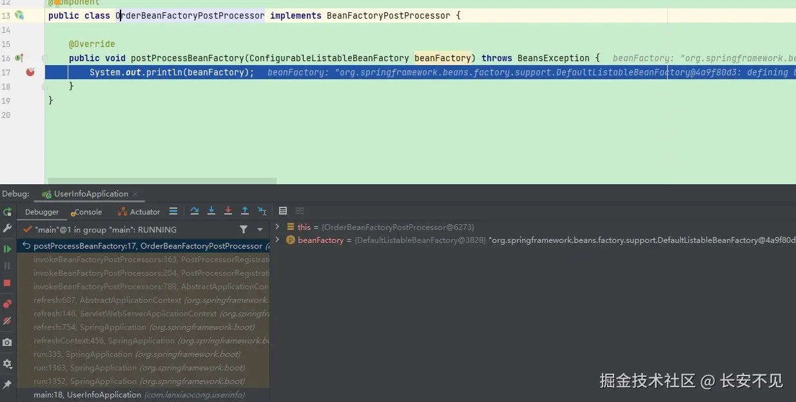Rerun UserInfoApplication with the green rerun icon

click(x=7, y=212)
